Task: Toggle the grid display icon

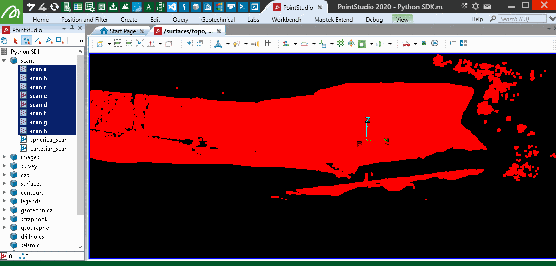Action: (x=268, y=44)
